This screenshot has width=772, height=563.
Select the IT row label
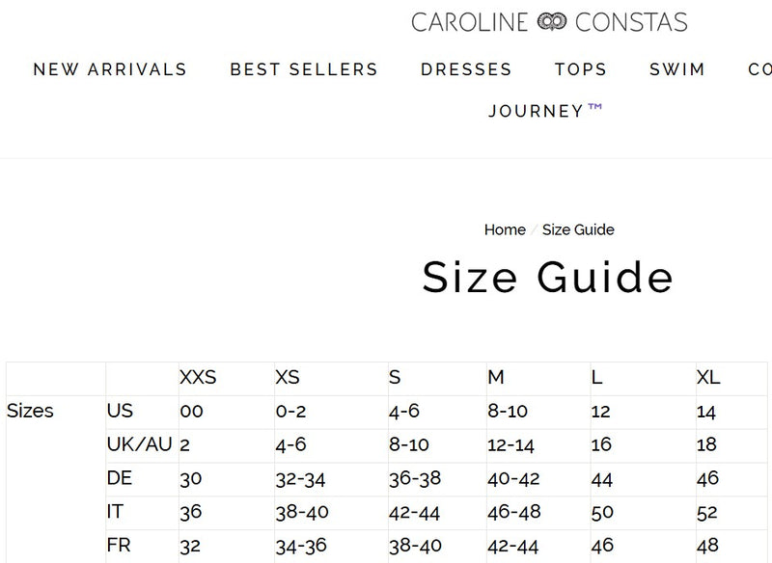pyautogui.click(x=116, y=512)
